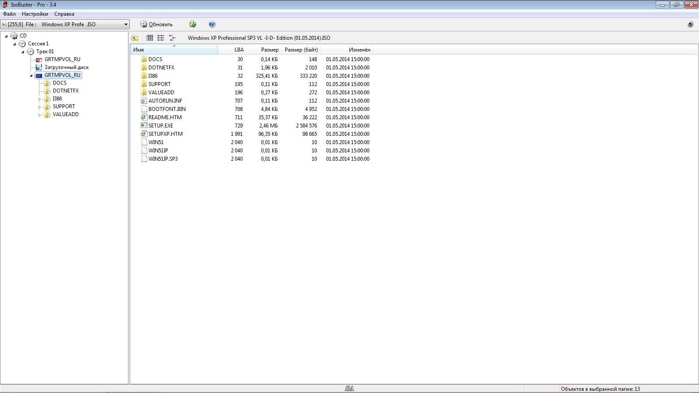The width and height of the screenshot is (699, 393).
Task: Select DOTNETFX folder icon in file list
Action: click(x=144, y=68)
